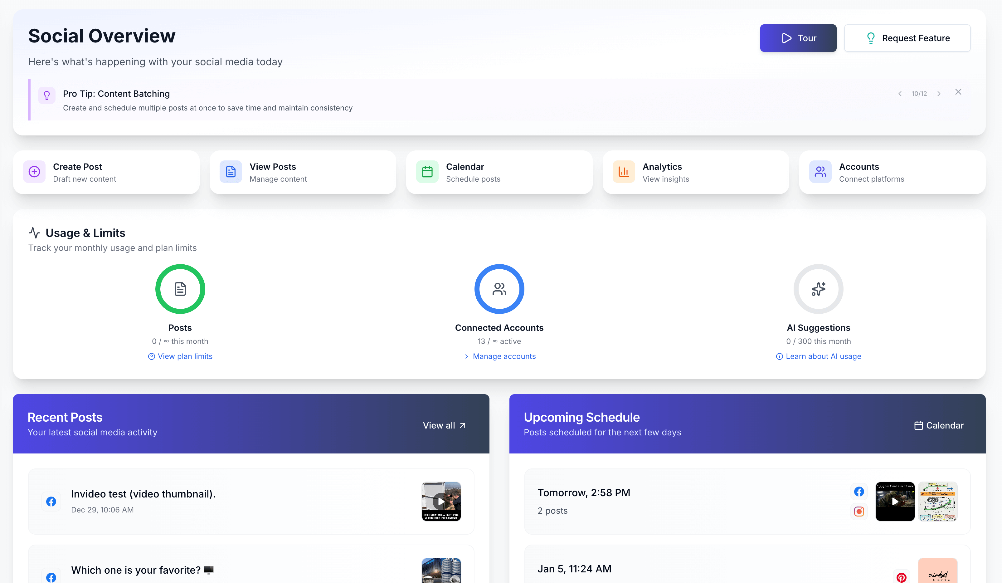Play the Invideo test video thumbnail
This screenshot has height=583, width=1002.
440,502
